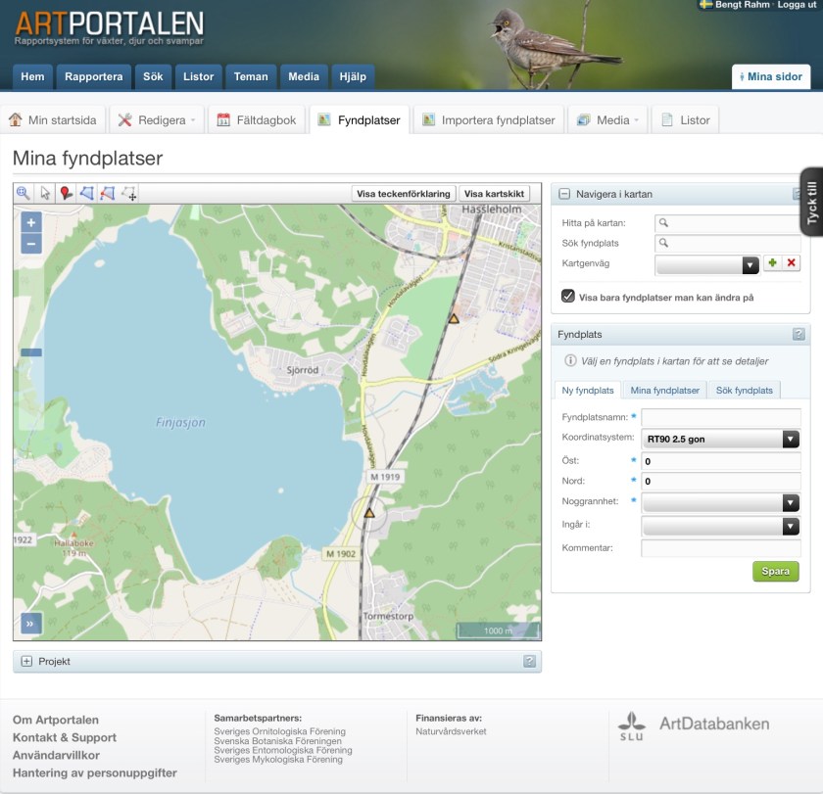Expand the map side panel arrow button
The width and height of the screenshot is (823, 794).
point(31,623)
